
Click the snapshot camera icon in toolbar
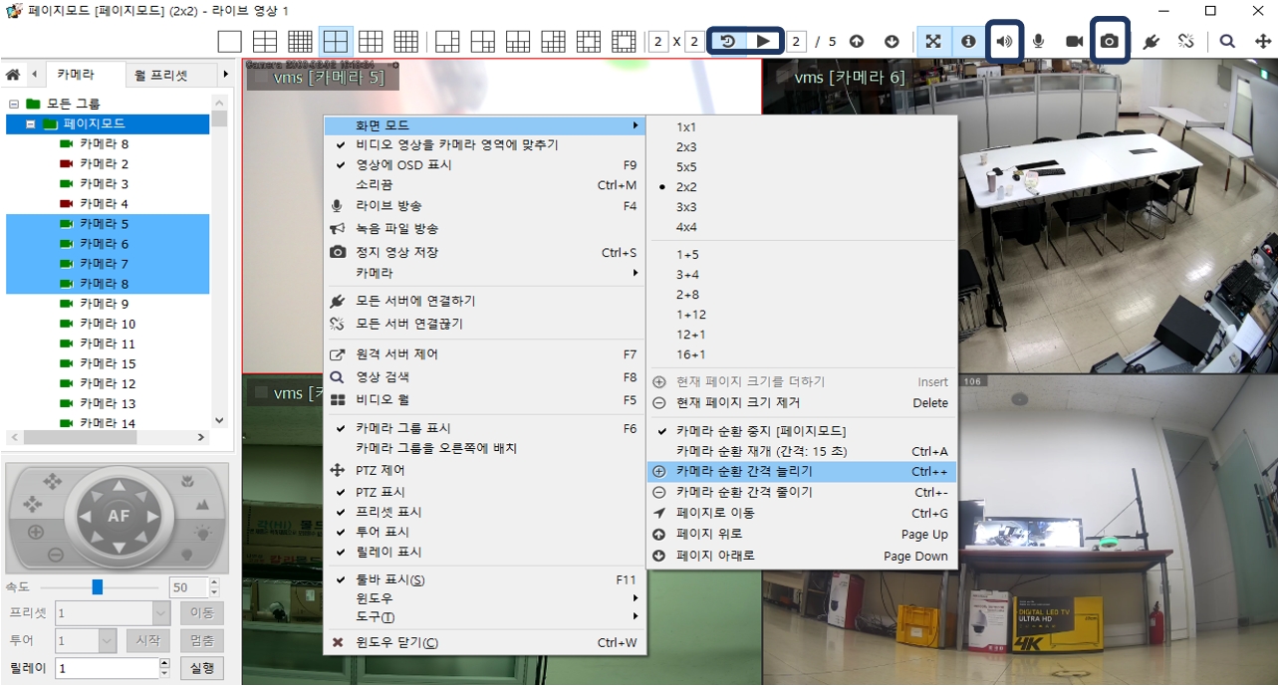pos(1109,42)
